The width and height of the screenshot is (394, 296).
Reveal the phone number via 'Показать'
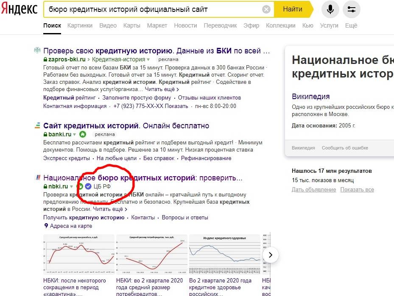pyautogui.click(x=176, y=106)
